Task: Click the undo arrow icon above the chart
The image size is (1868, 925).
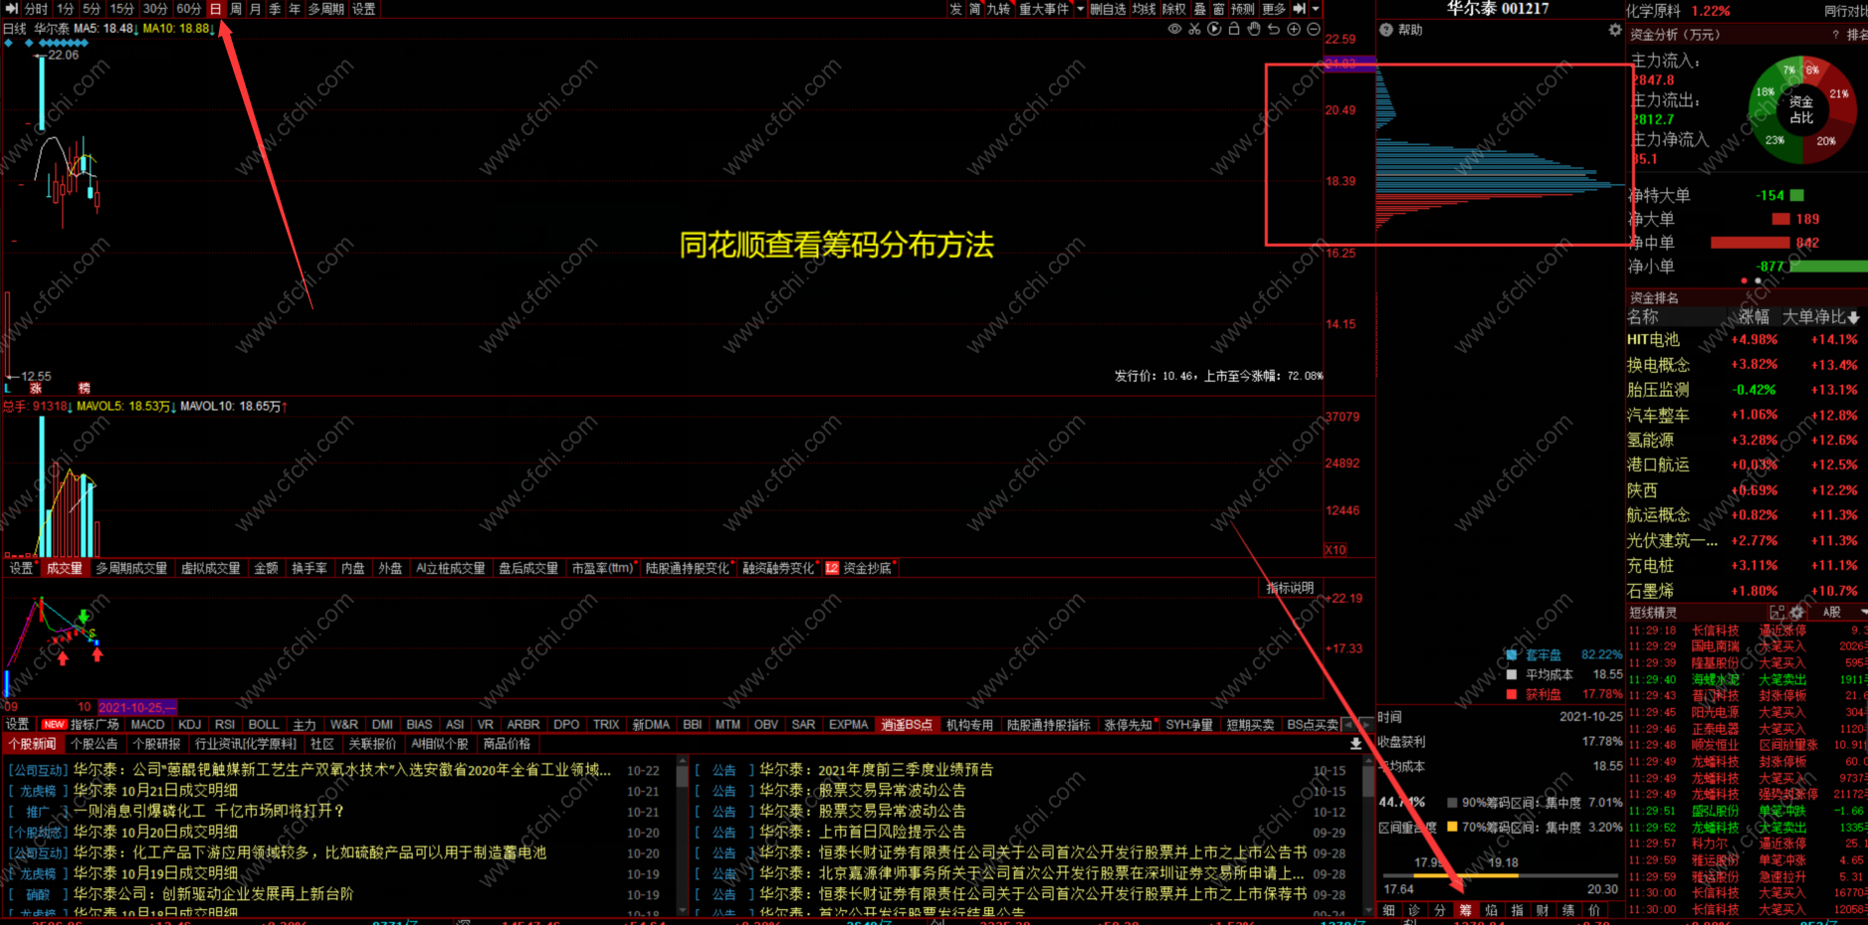Action: click(x=1274, y=29)
